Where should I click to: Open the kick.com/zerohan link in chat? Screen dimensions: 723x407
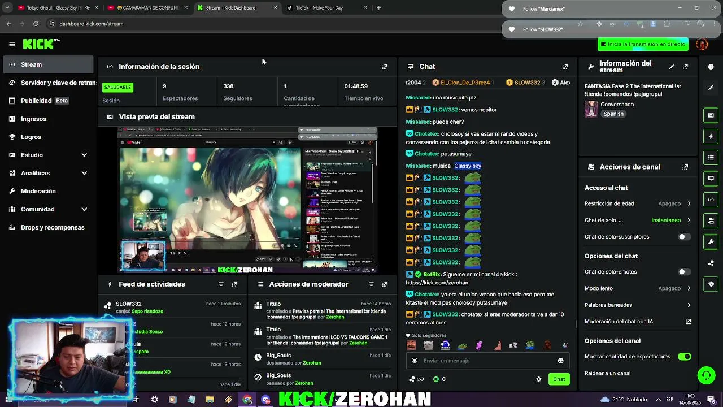pos(437,283)
